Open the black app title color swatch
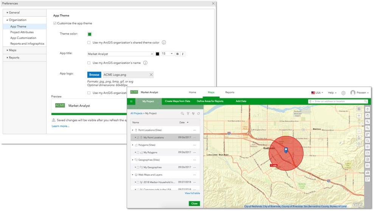374x211 pixels. 157,54
